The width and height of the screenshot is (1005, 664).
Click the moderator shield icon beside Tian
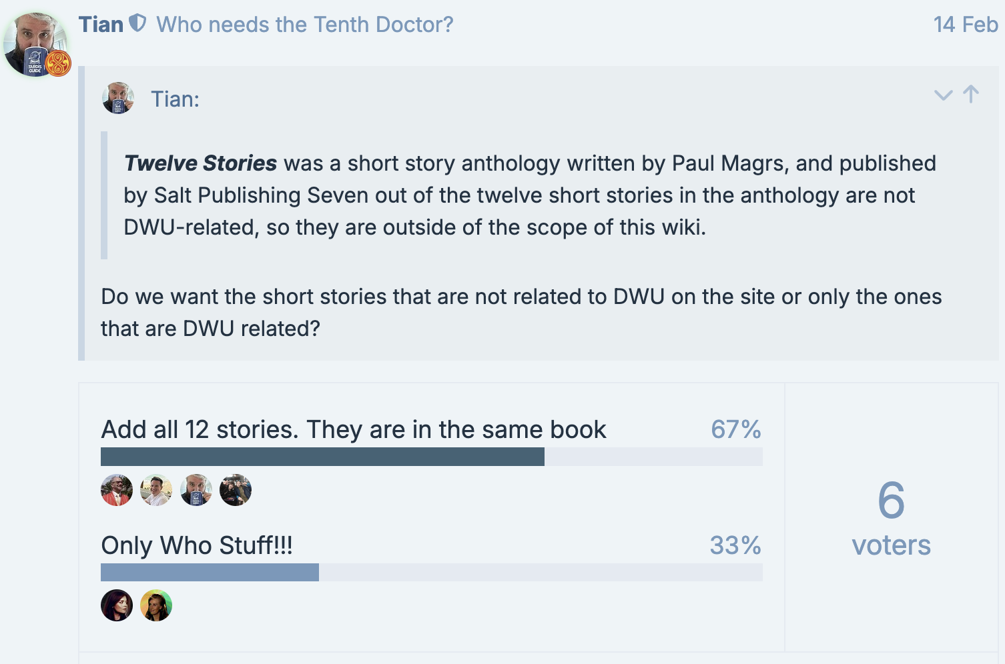[x=137, y=24]
